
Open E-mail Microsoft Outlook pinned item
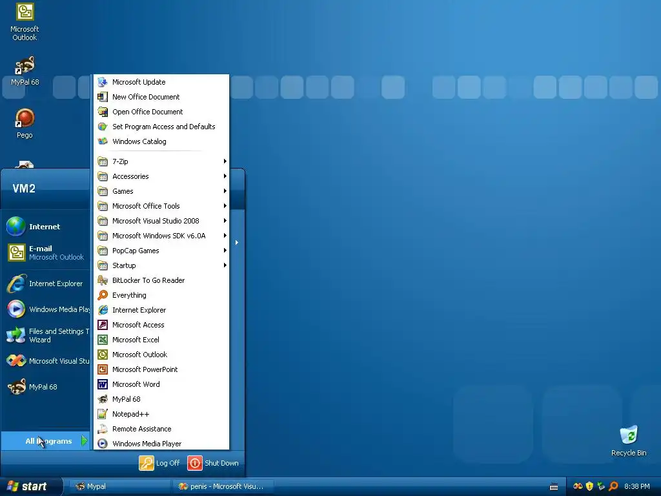coord(46,253)
